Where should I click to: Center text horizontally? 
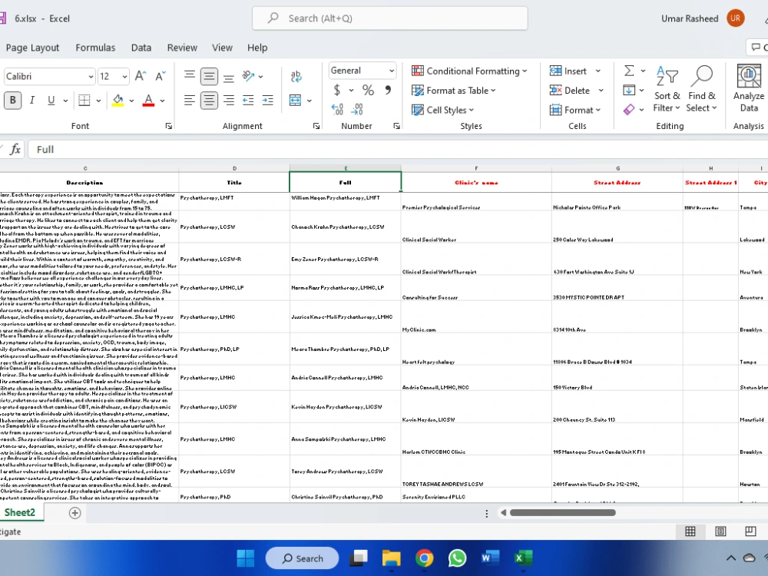[209, 101]
